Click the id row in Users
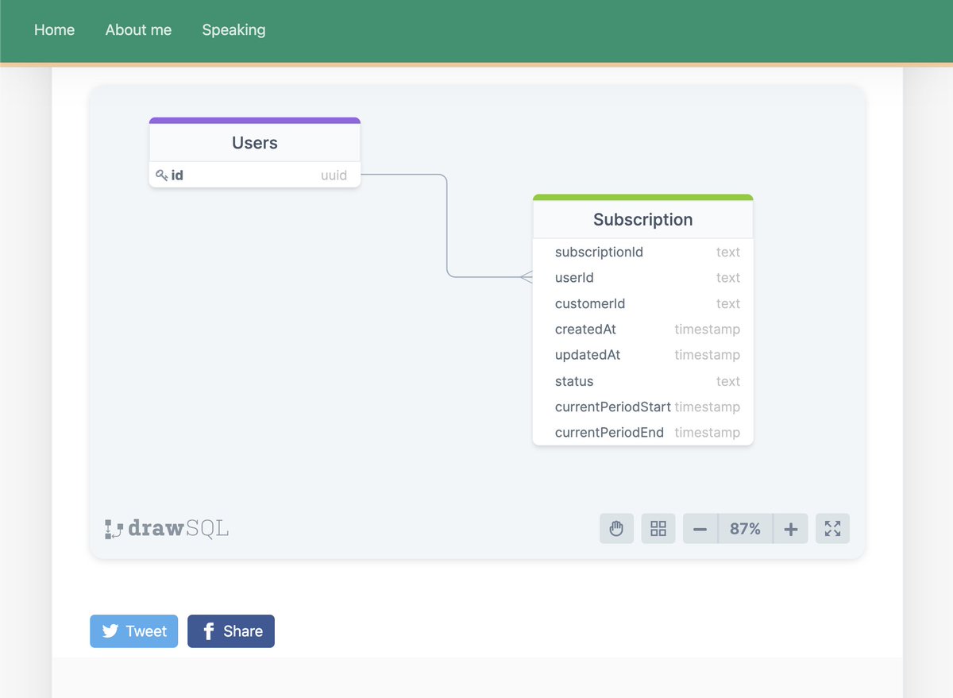 pos(255,175)
